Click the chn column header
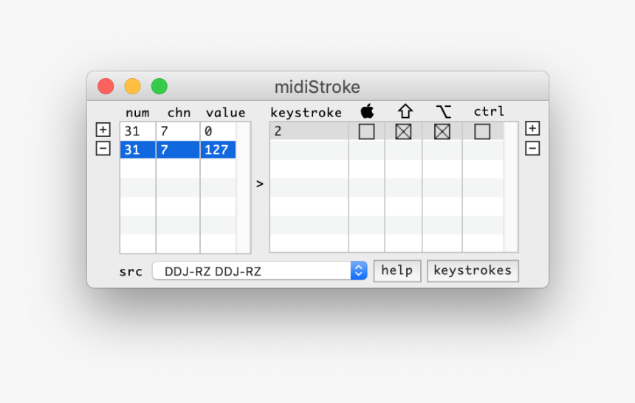The image size is (635, 403). [x=179, y=113]
